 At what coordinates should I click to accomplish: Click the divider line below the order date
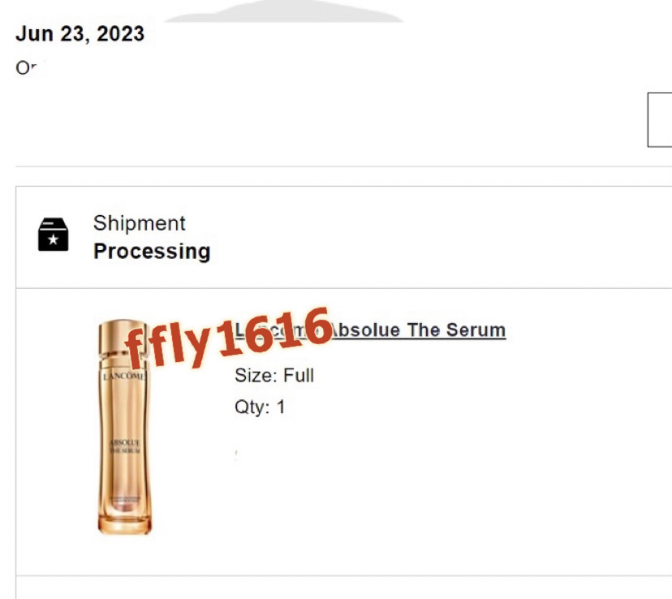344,166
